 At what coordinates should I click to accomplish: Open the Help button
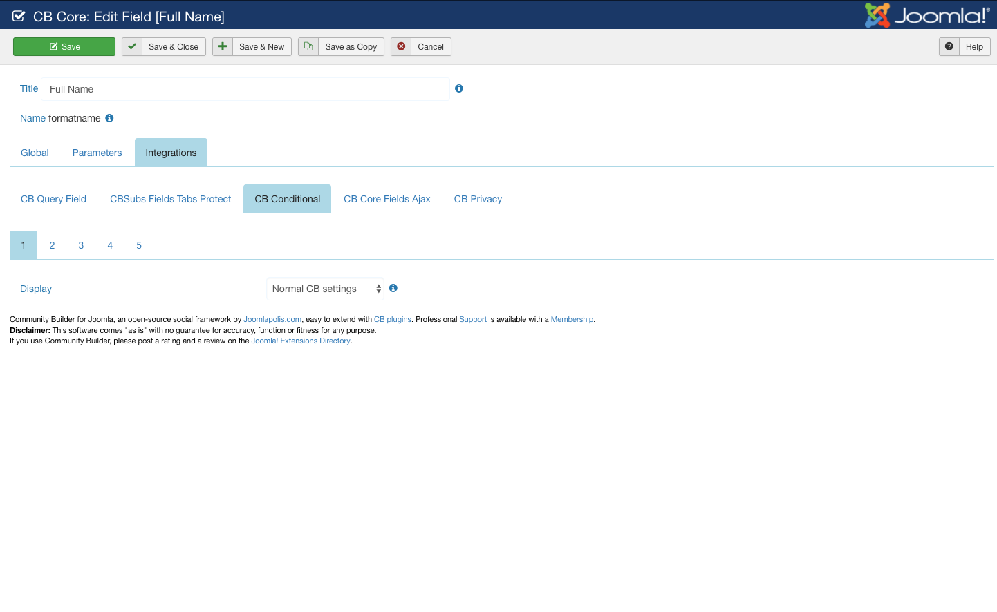pos(965,47)
